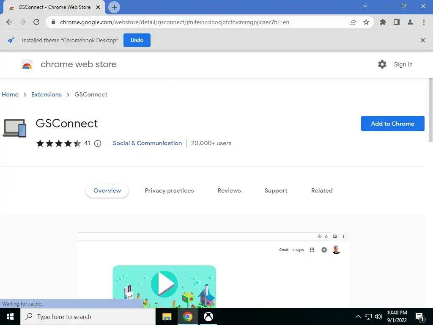Open File Explorer from the taskbar
433x325 pixels.
(x=167, y=317)
